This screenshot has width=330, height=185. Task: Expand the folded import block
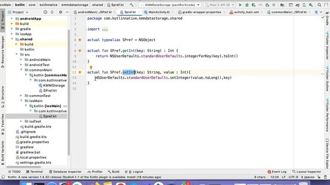pyautogui.click(x=105, y=29)
